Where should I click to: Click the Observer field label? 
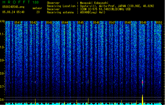pyautogui.click(x=53, y=3)
